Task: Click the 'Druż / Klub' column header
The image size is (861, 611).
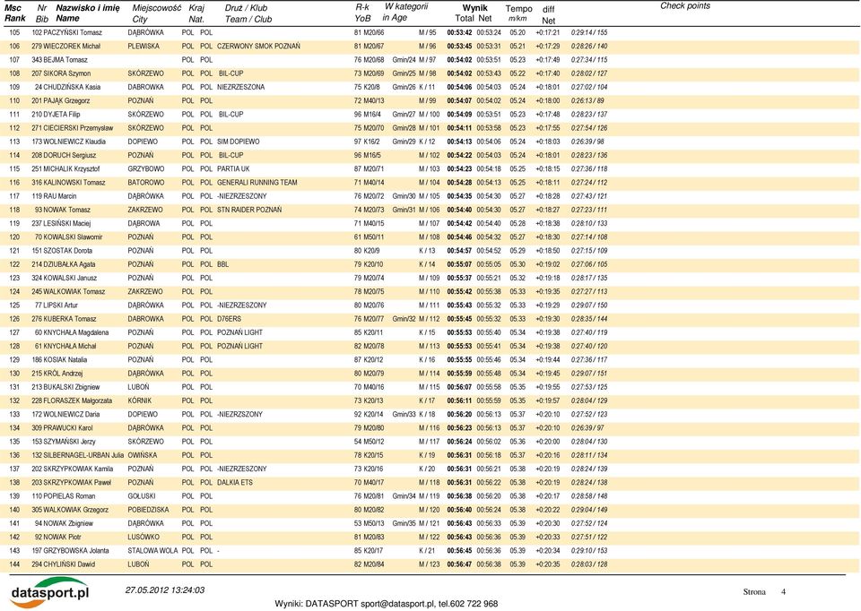Action: tap(246, 8)
